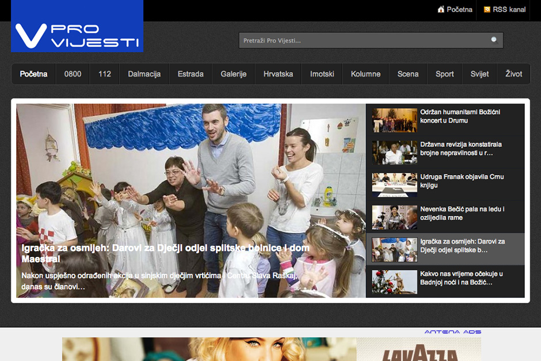Click the Lavazza advertisement banner
The height and width of the screenshot is (361, 541).
tap(418, 349)
